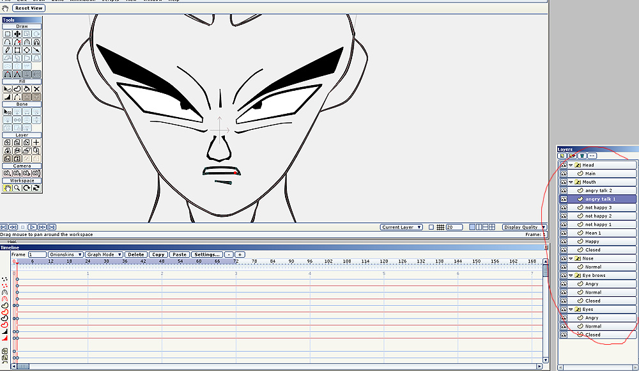Select the Set Origin crosshair tool
The height and width of the screenshot is (371, 639).
36,143
